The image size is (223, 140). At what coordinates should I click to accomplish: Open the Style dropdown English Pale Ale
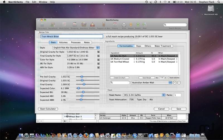(x=76, y=48)
